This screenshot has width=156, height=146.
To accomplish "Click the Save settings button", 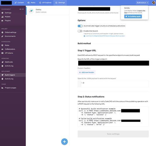I will point(113,134).
